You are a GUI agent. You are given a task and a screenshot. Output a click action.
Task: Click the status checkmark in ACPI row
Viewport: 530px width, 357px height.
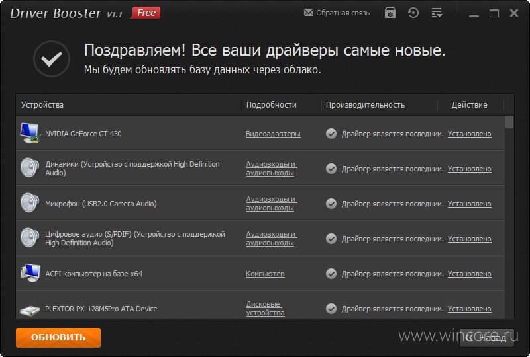click(x=331, y=274)
